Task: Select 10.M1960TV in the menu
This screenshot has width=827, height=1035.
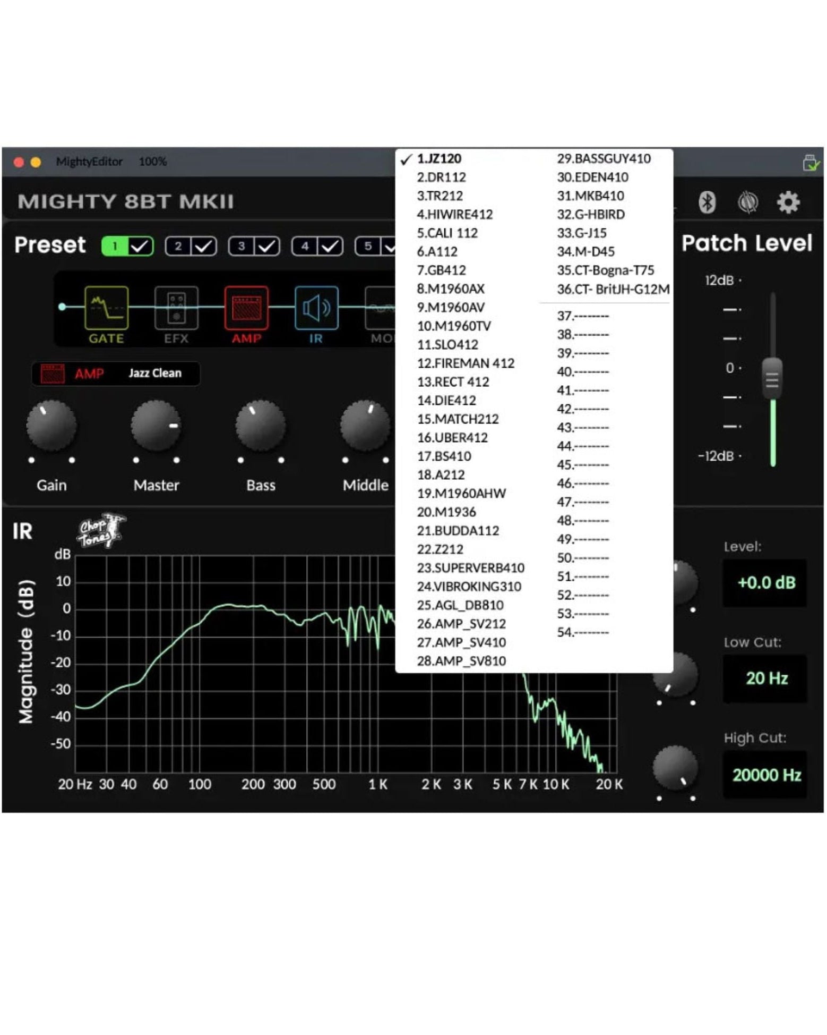Action: [454, 326]
